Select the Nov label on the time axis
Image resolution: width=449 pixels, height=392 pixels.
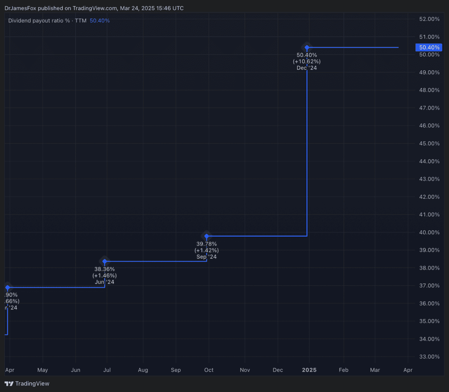[x=245, y=370]
